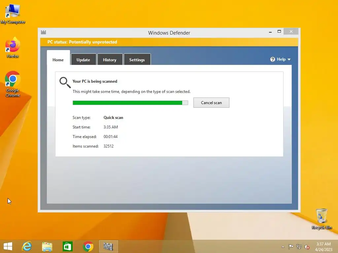Expand the Help dropdown arrow
This screenshot has width=338, height=253.
289,60
